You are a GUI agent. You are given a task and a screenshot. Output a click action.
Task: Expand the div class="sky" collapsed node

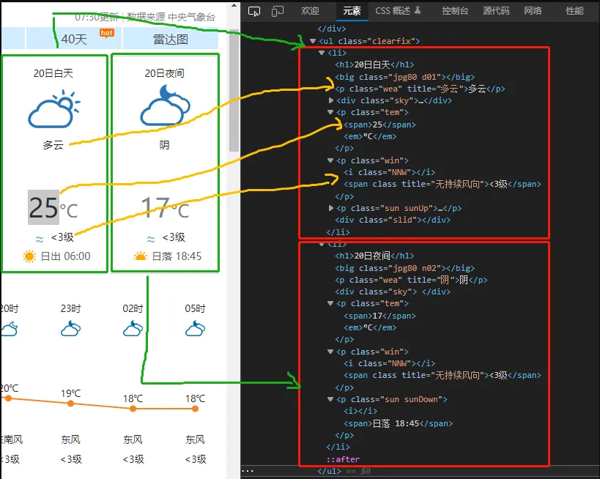tap(331, 100)
